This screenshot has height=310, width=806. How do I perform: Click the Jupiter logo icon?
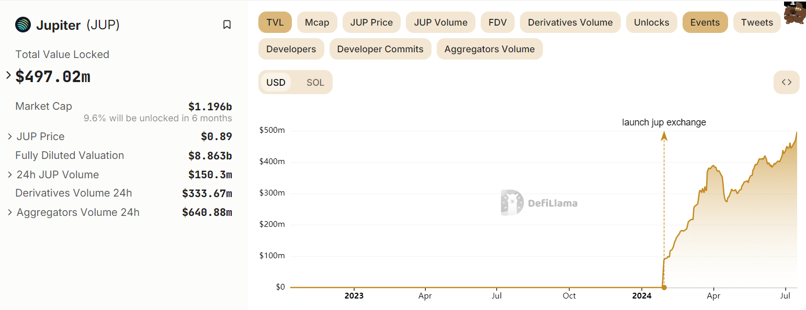pos(23,25)
